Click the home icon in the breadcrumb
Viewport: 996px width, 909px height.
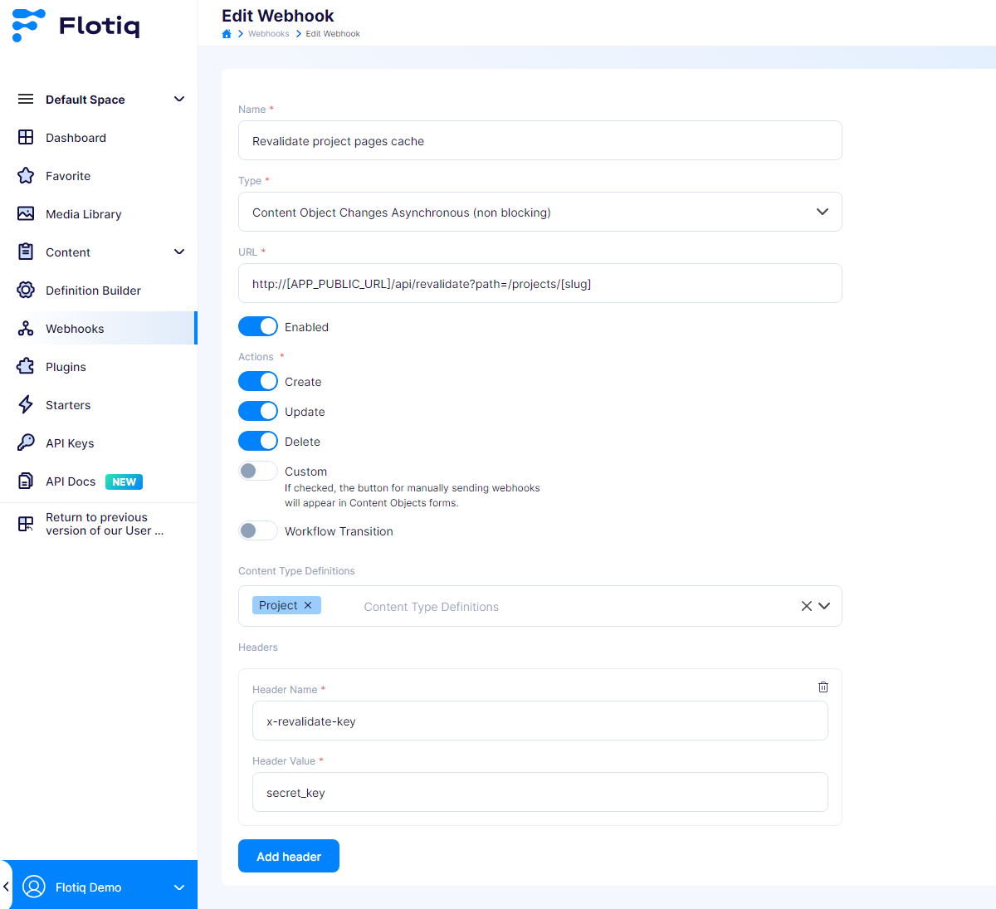[227, 34]
